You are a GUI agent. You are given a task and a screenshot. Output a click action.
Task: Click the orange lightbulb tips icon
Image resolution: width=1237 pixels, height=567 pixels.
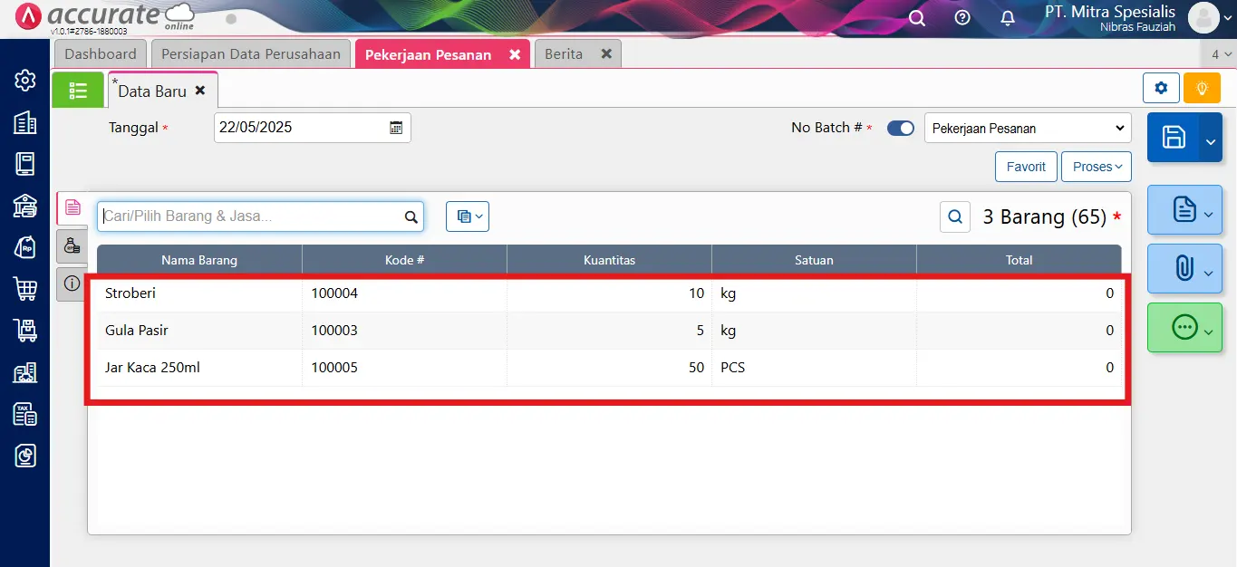pos(1202,88)
